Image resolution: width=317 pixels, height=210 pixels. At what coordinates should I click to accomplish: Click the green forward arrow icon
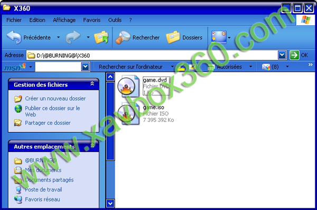pos(73,37)
